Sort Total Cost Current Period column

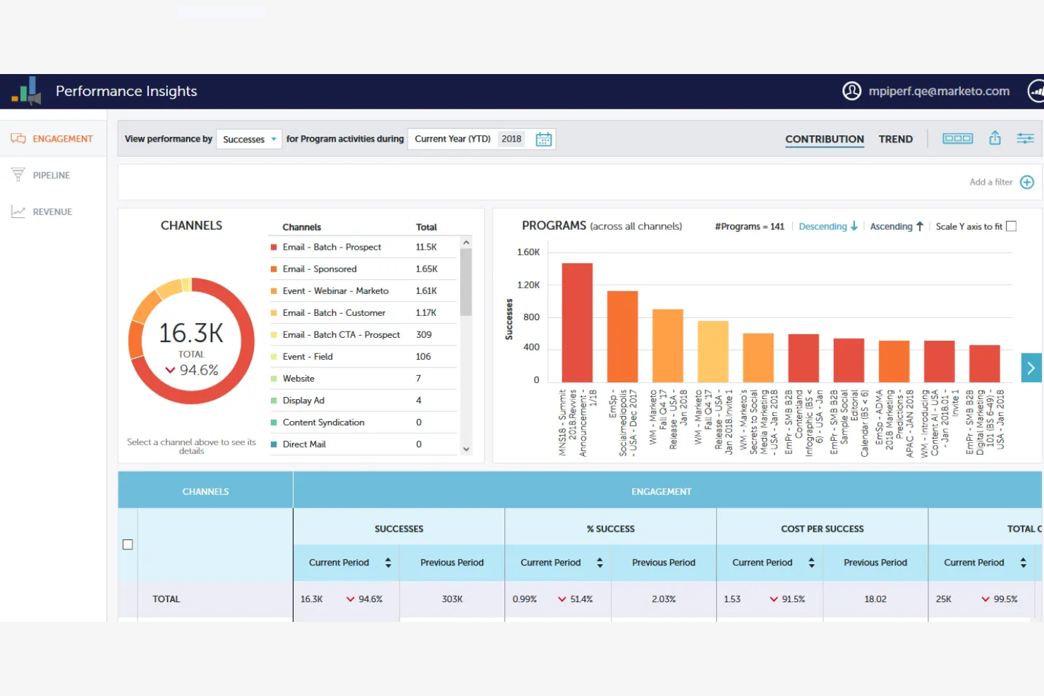click(1023, 563)
